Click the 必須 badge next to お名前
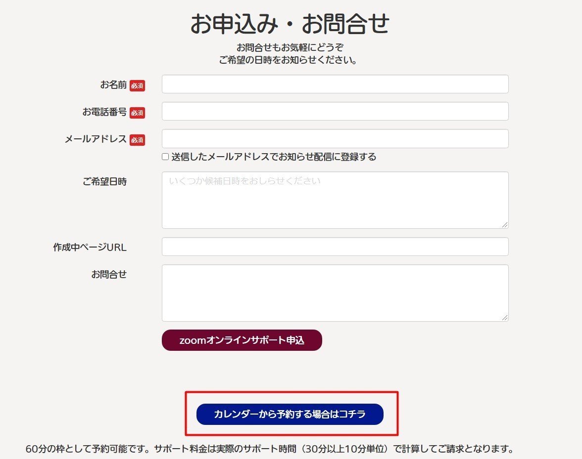Image resolution: width=582 pixels, height=459 pixels. 139,85
